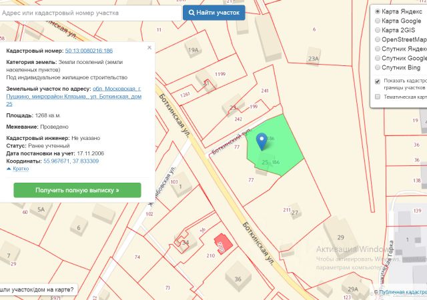Click parcel label 1261
This screenshot has height=300, width=427.
[185, 95]
